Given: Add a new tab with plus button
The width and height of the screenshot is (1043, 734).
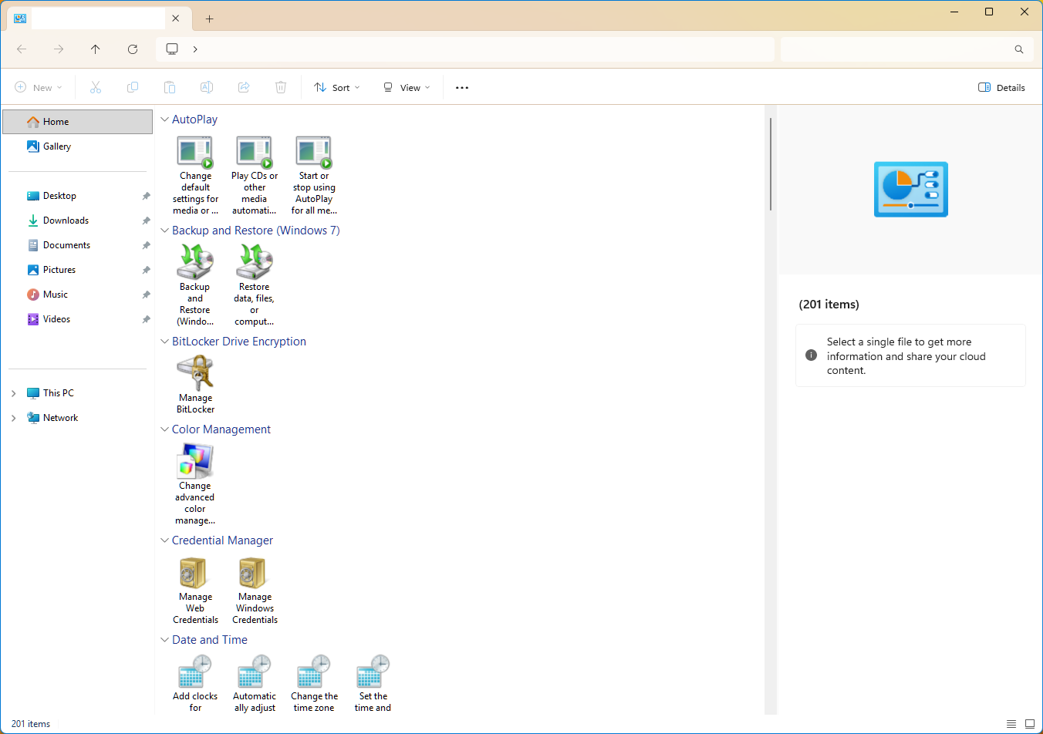Looking at the screenshot, I should click(x=209, y=19).
